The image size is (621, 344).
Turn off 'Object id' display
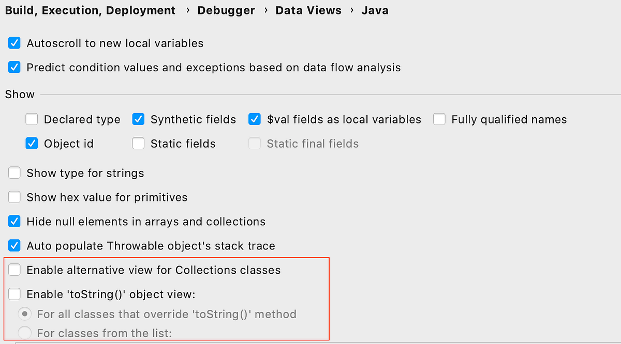pos(32,144)
